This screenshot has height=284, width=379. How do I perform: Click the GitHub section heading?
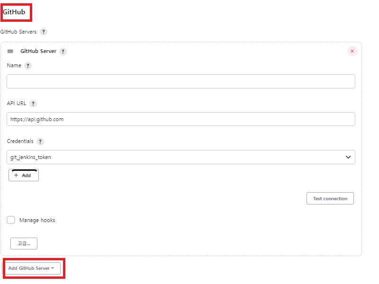click(x=14, y=12)
